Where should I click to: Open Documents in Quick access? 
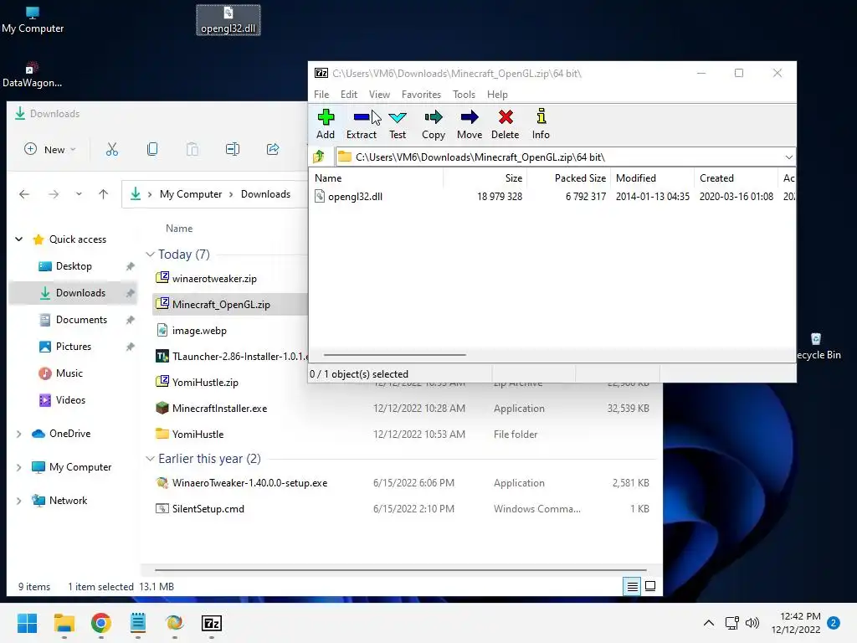[x=81, y=320]
